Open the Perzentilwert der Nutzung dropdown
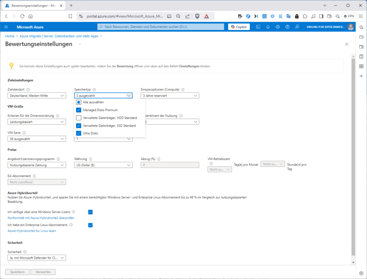This screenshot has width=367, height=279. click(x=172, y=122)
